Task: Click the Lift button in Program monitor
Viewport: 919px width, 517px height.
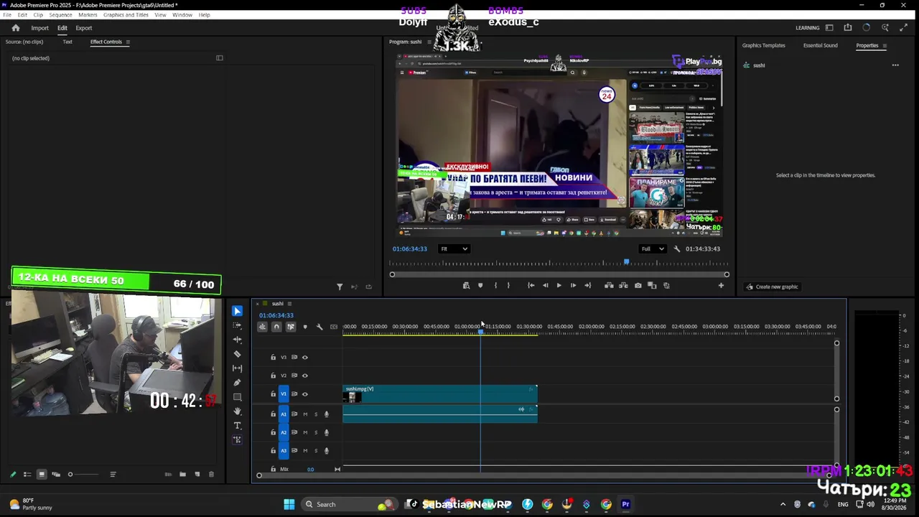Action: [x=609, y=286]
